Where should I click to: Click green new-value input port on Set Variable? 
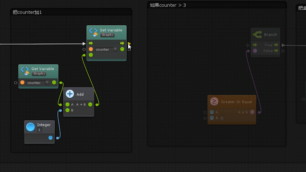coord(91,55)
